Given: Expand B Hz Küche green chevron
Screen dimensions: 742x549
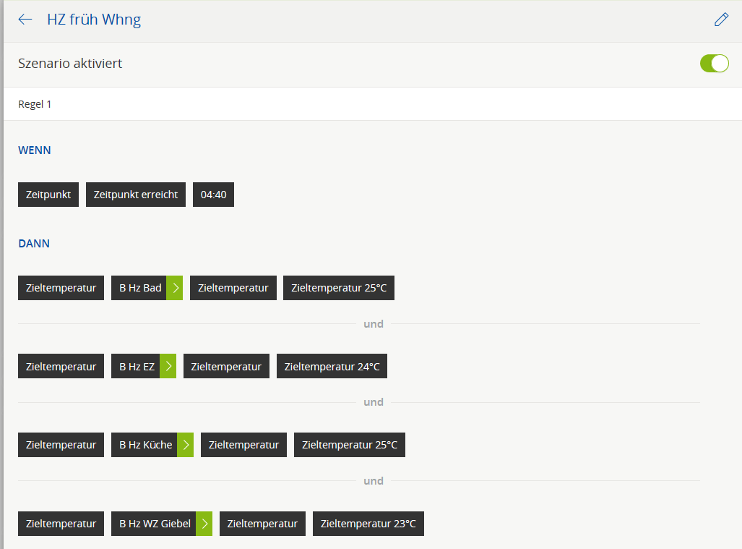Looking at the screenshot, I should [186, 445].
